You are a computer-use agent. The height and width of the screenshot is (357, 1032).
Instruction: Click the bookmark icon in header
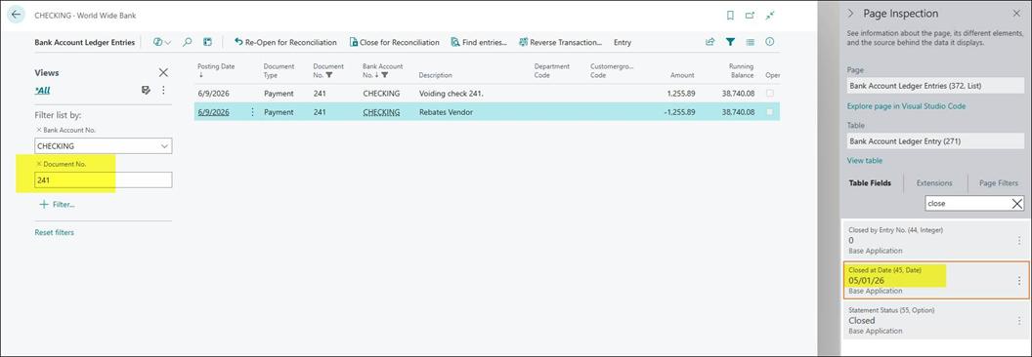pos(730,16)
